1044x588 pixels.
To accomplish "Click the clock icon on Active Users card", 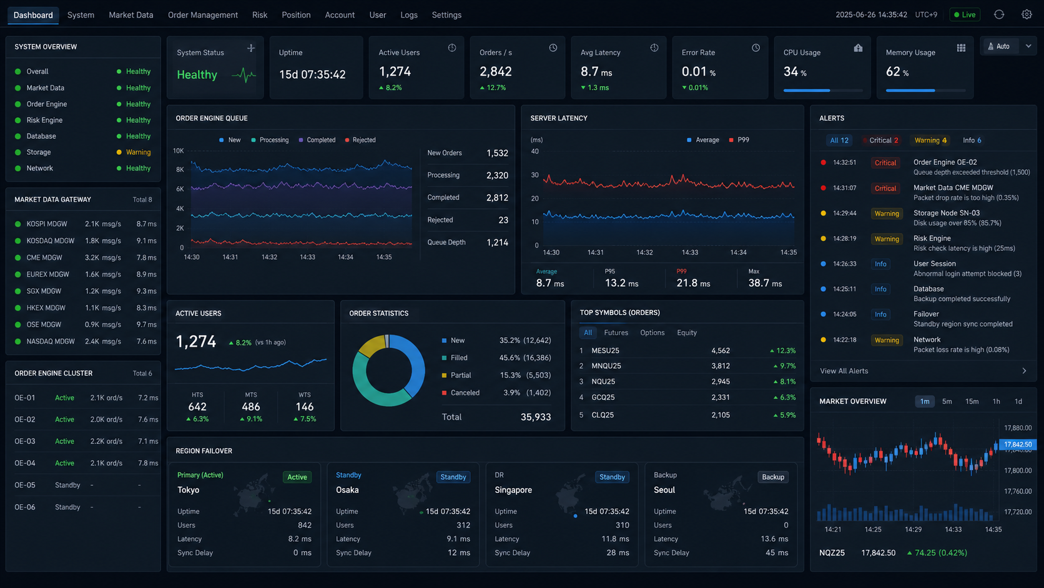I will (452, 48).
